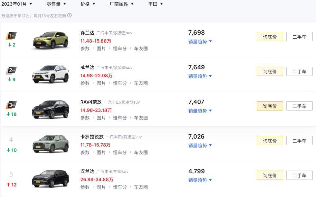The image size is (316, 197).
Task: Click 二手车 button for 卡罗拉锐放
Action: coord(299,141)
